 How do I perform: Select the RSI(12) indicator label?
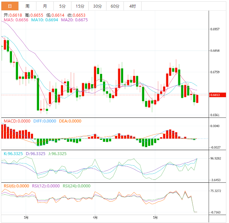coord(46,186)
